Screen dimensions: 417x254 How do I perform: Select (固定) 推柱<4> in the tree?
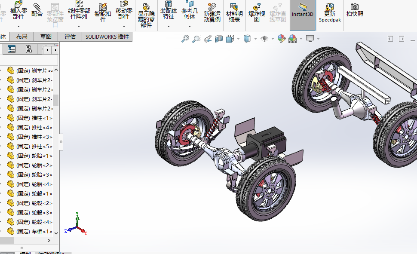click(34, 127)
